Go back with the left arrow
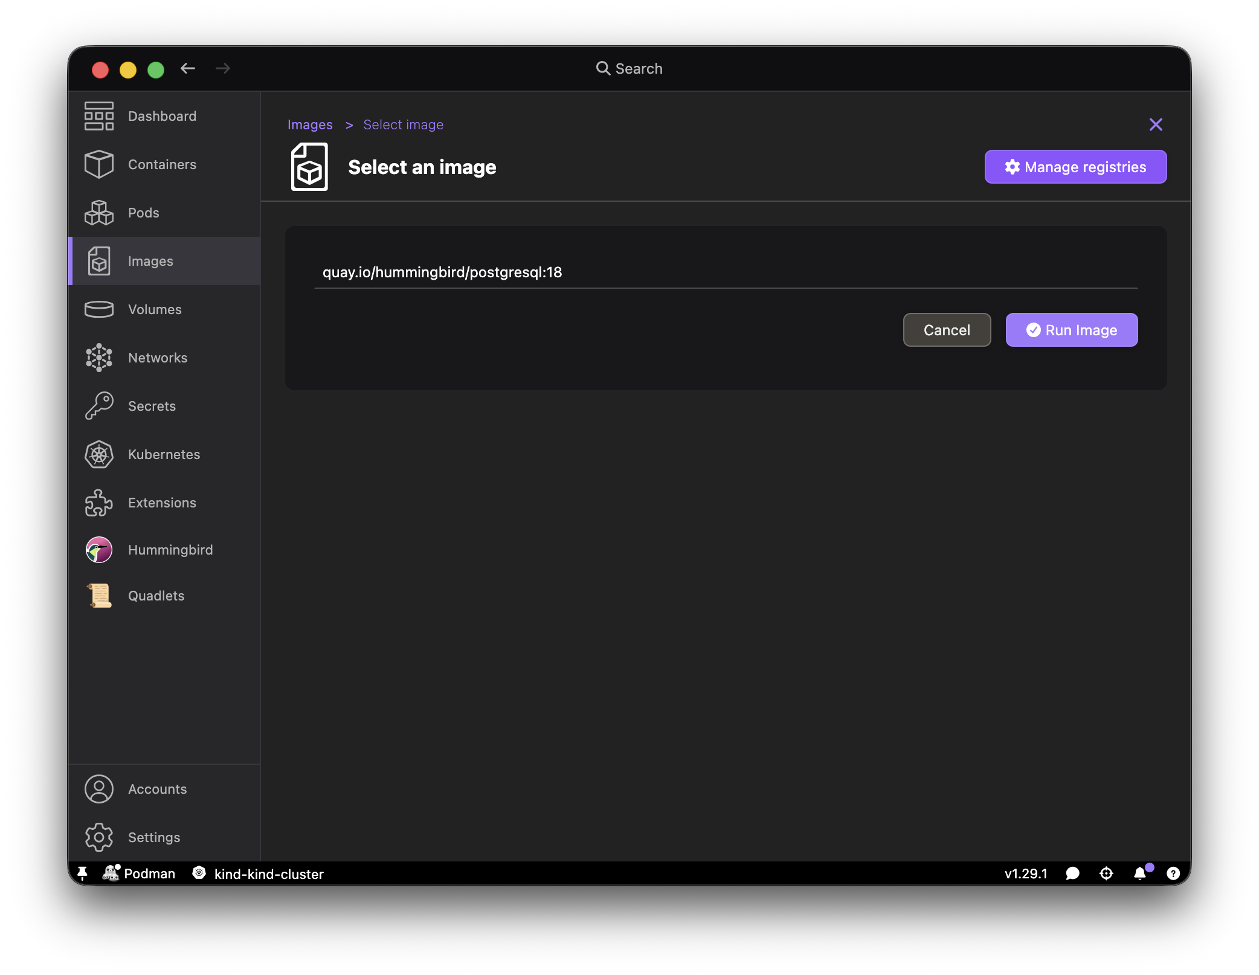1259x975 pixels. pos(188,68)
